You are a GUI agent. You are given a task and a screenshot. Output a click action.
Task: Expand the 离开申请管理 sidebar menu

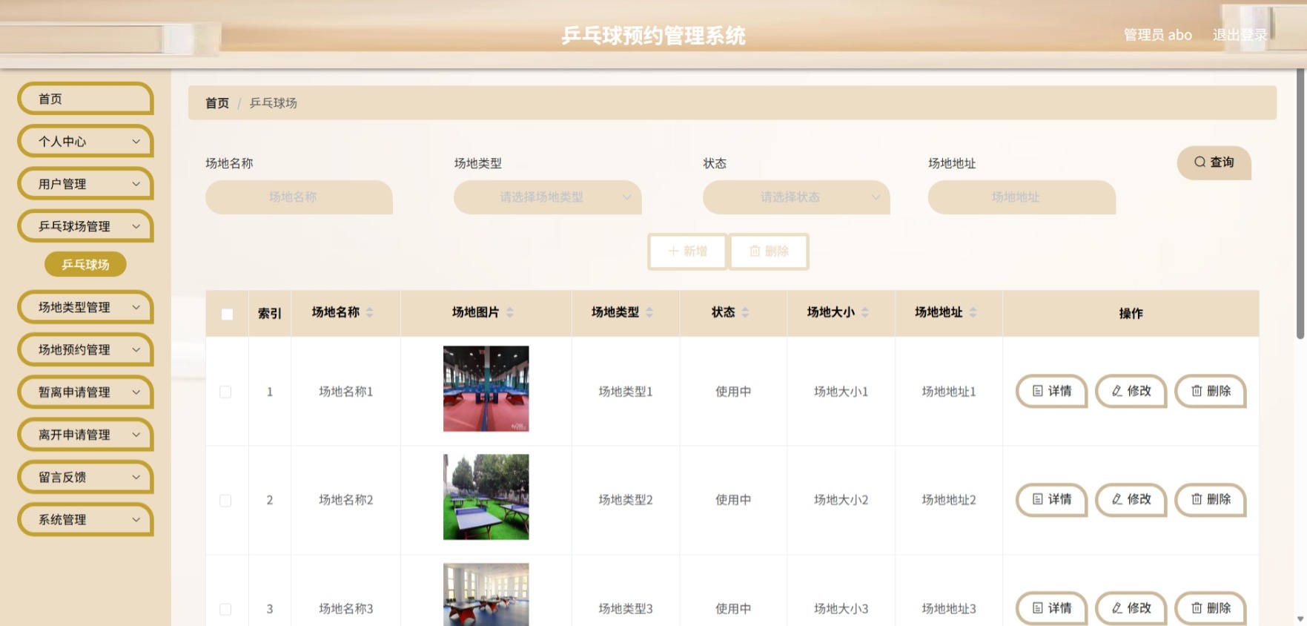pos(85,435)
